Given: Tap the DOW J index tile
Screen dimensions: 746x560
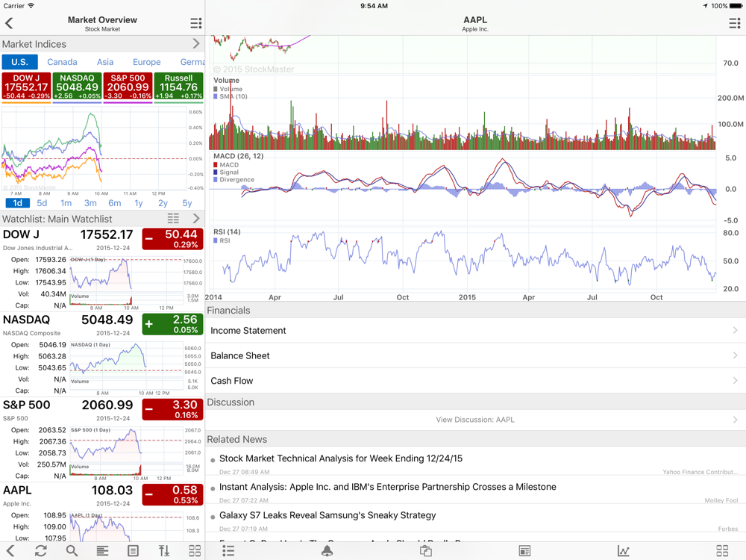Looking at the screenshot, I should point(26,86).
